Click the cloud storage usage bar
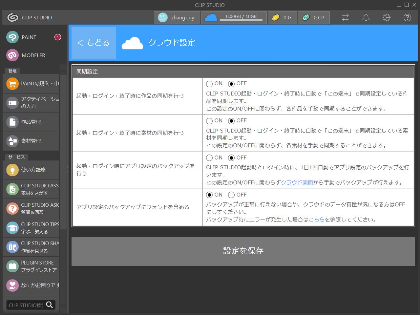420x315 pixels. pyautogui.click(x=234, y=17)
